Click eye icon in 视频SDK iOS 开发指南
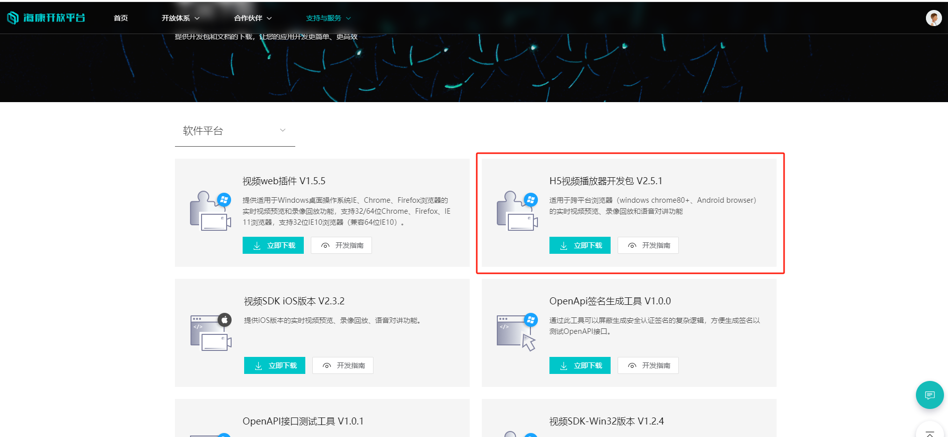The width and height of the screenshot is (948, 437). click(327, 366)
